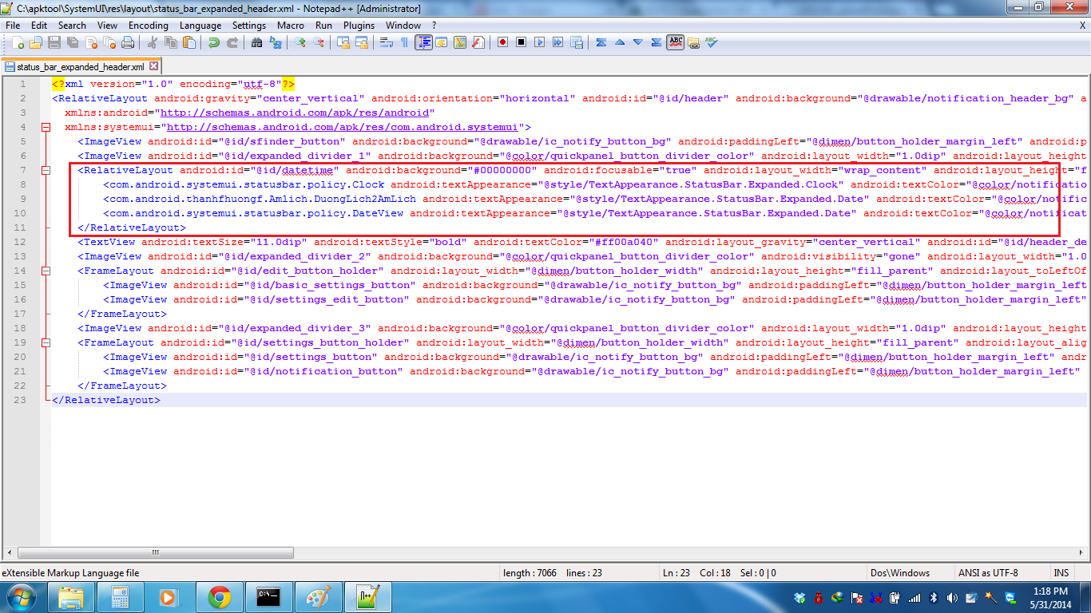Click the macro Playback arrow icon
Viewport: 1091px width, 613px height.
pos(539,42)
